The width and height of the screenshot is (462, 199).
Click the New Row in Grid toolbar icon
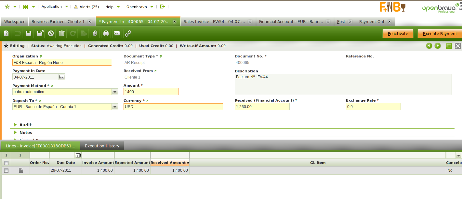18,33
